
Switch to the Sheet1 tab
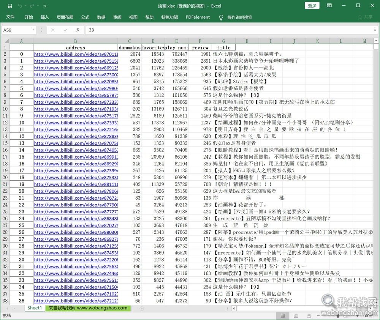tap(35, 308)
